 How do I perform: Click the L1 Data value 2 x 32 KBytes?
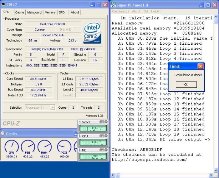[89, 79]
